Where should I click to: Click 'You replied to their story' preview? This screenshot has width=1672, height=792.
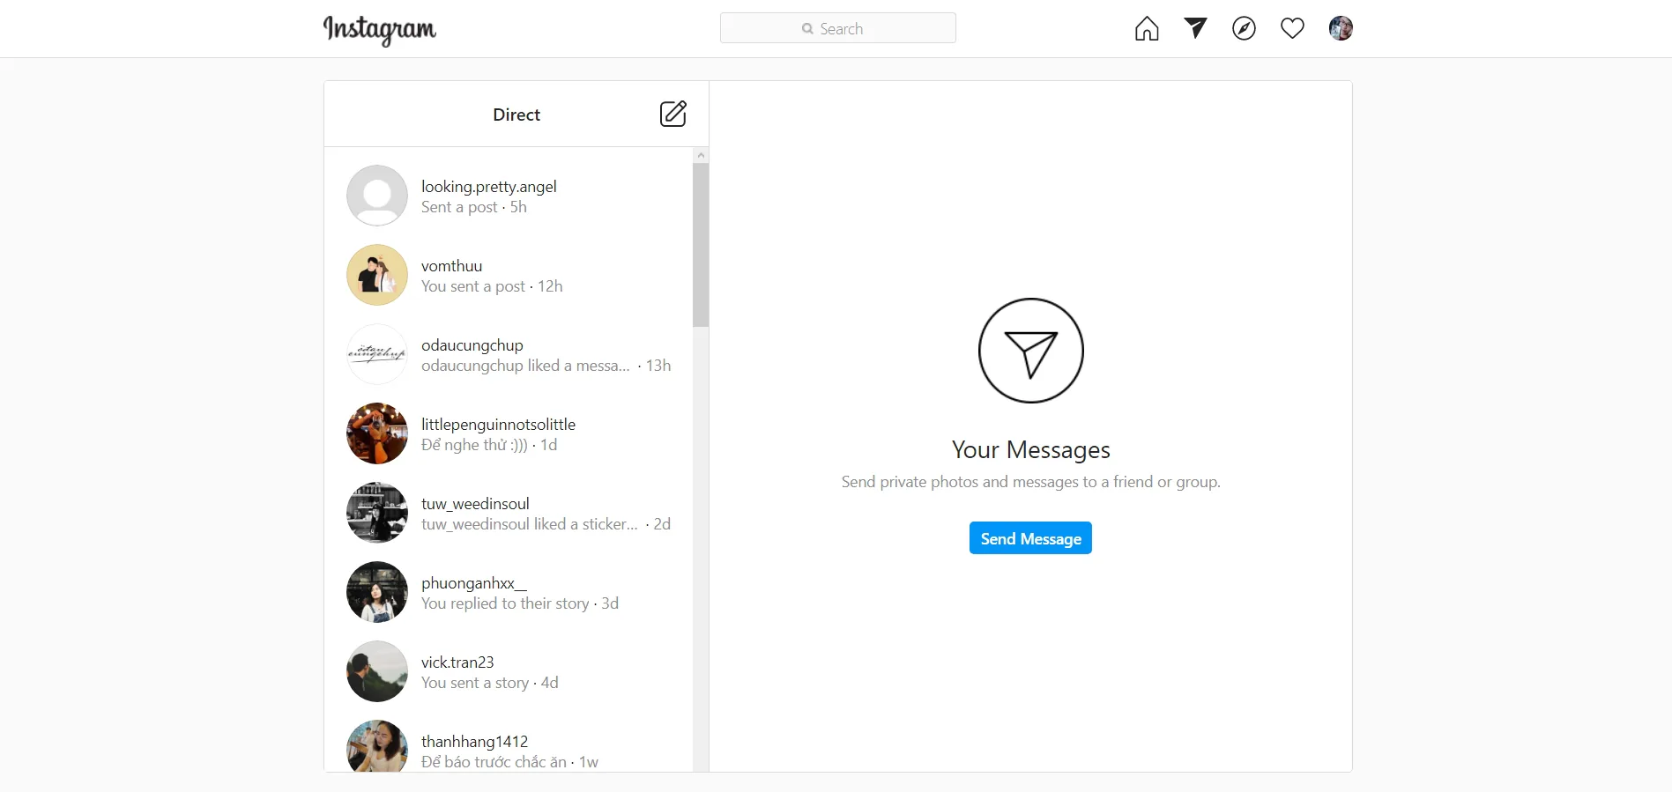point(505,603)
